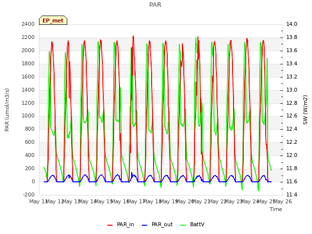Click the 1800 left axis tick label
312x234 pixels.
(28, 63)
